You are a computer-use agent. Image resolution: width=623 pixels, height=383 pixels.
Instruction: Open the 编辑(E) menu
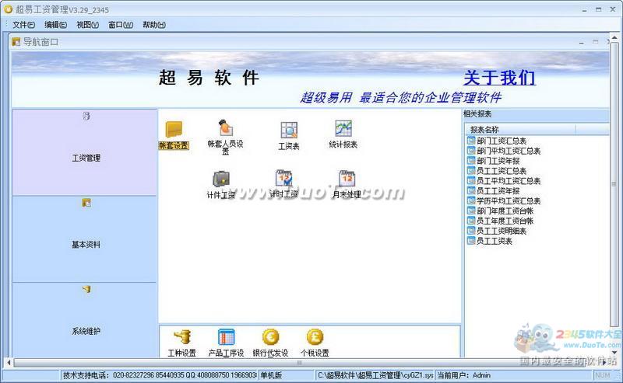coord(55,25)
